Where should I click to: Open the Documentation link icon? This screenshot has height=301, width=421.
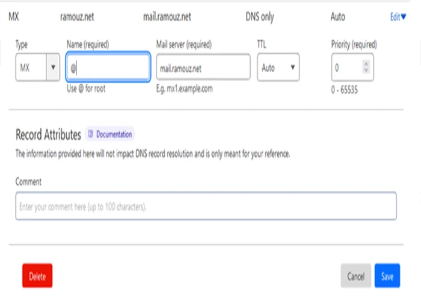click(x=90, y=134)
